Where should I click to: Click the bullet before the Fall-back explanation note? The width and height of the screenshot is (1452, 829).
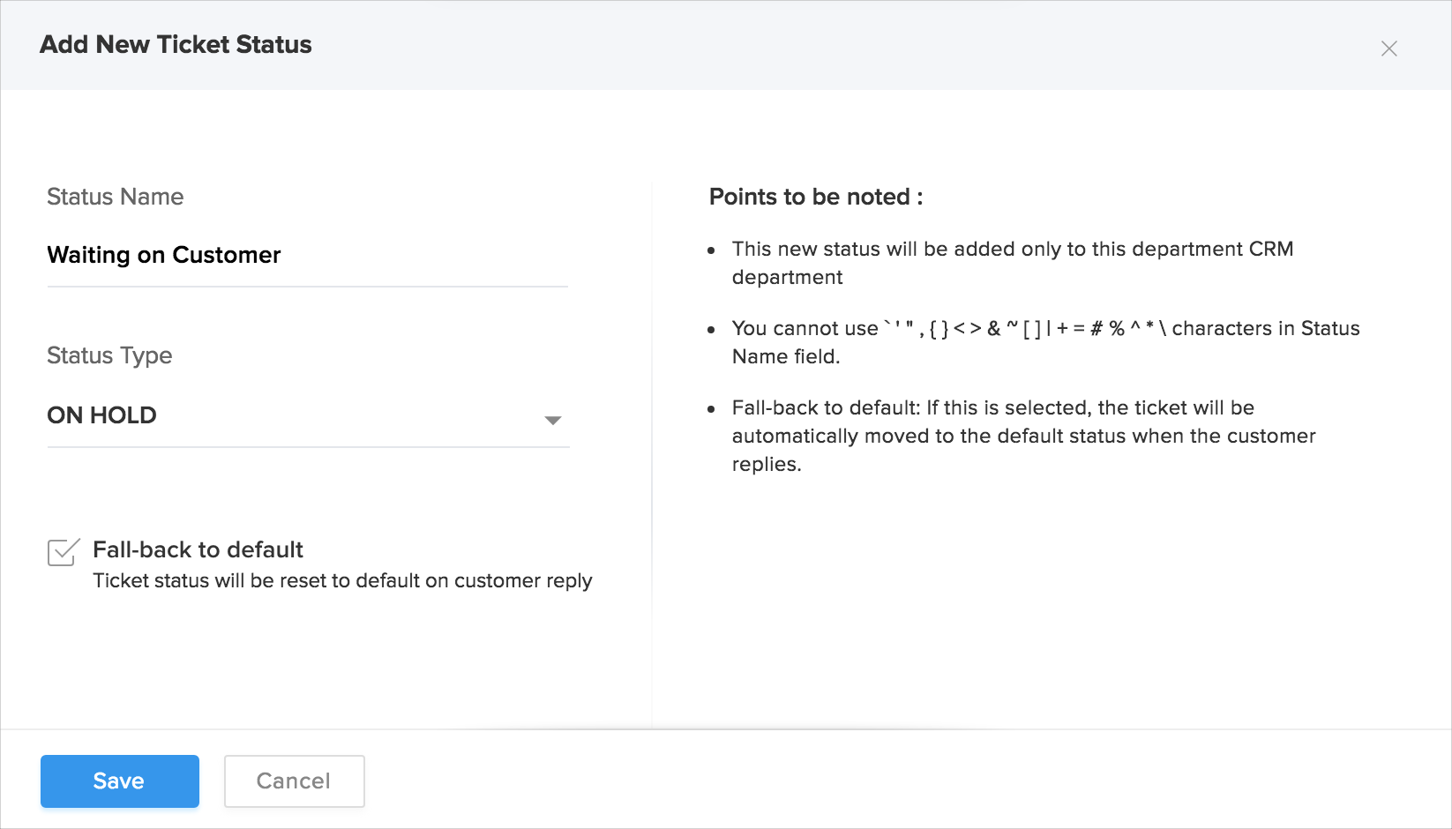[711, 410]
